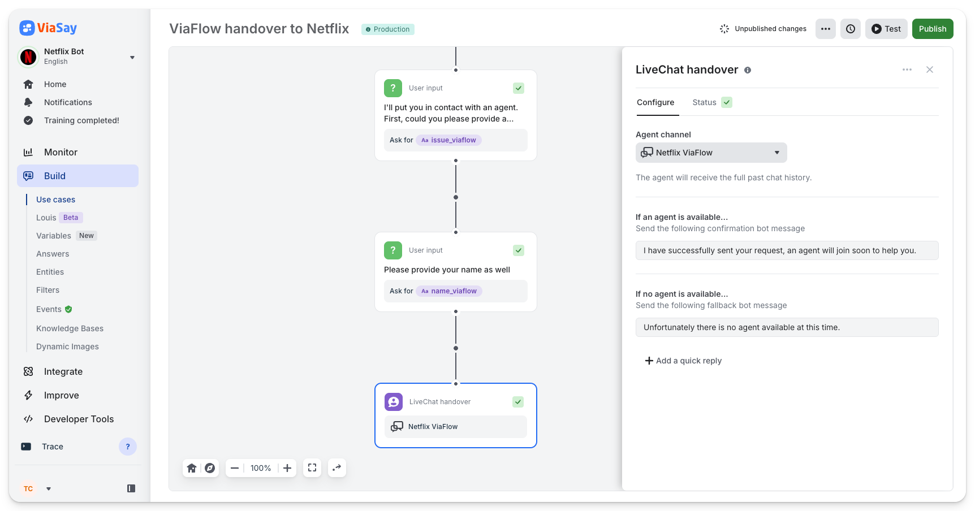Click the auto-arrange path icon
Viewport: 975px width, 511px height.
(x=337, y=467)
